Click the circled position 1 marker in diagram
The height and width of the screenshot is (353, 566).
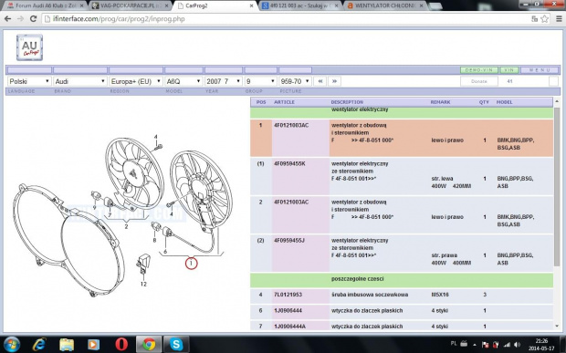(x=191, y=264)
